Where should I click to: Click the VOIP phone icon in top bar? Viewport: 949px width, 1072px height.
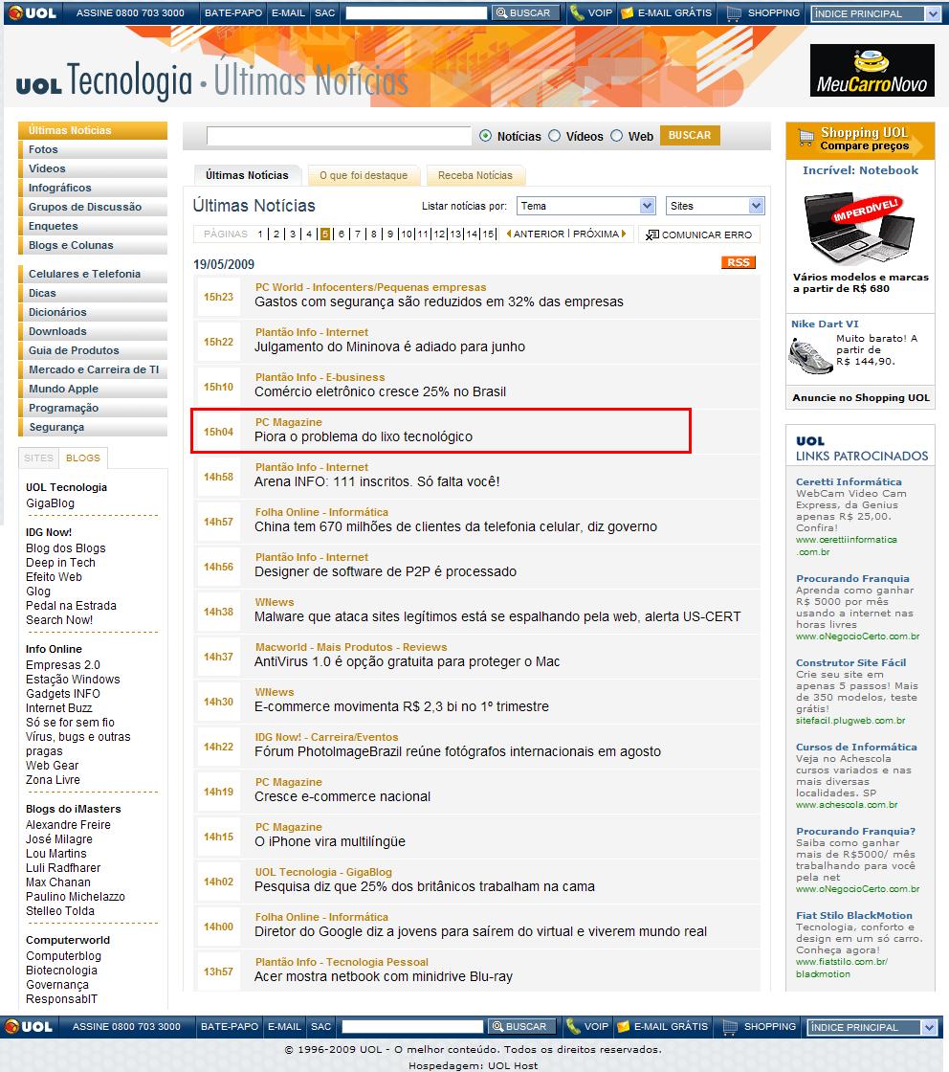[576, 13]
